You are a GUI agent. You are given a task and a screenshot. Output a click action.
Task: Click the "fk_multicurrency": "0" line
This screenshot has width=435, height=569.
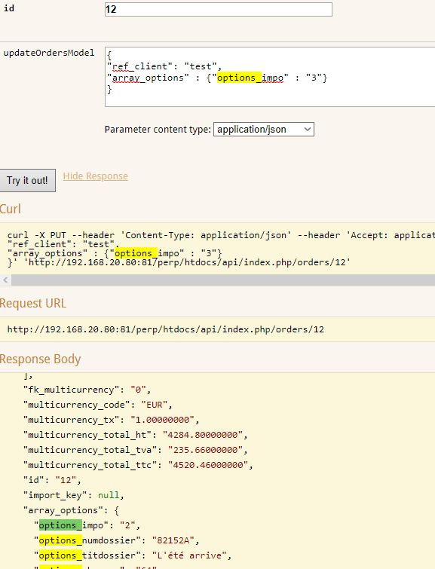(x=87, y=390)
